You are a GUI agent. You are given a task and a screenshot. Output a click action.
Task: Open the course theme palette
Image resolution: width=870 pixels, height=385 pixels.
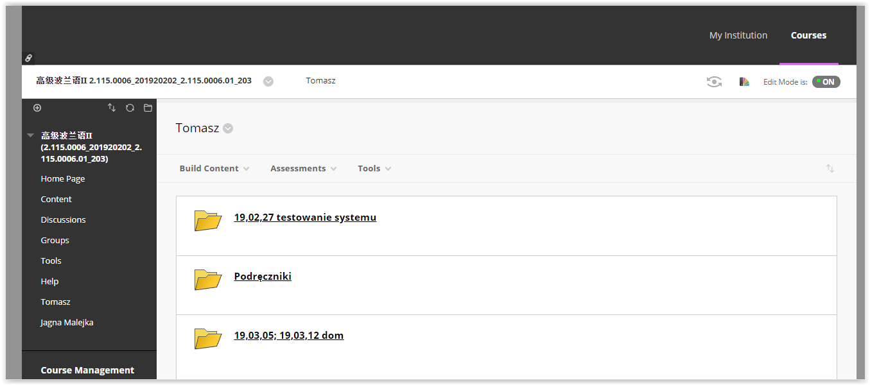[x=744, y=81]
